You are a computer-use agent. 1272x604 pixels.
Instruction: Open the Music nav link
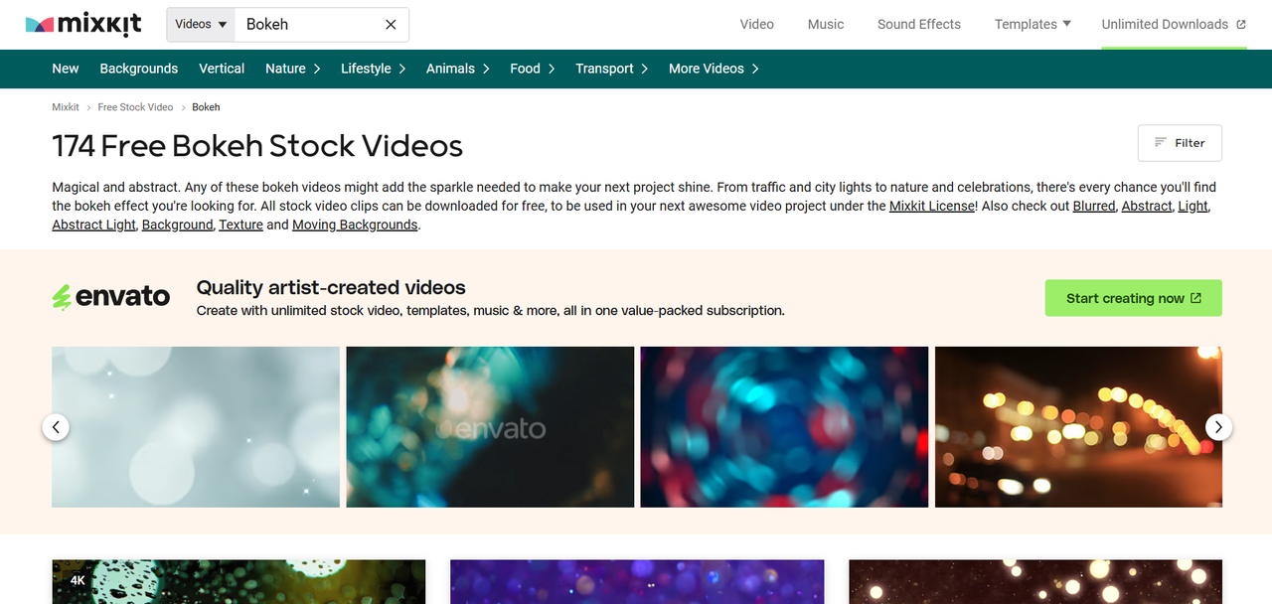[x=826, y=24]
